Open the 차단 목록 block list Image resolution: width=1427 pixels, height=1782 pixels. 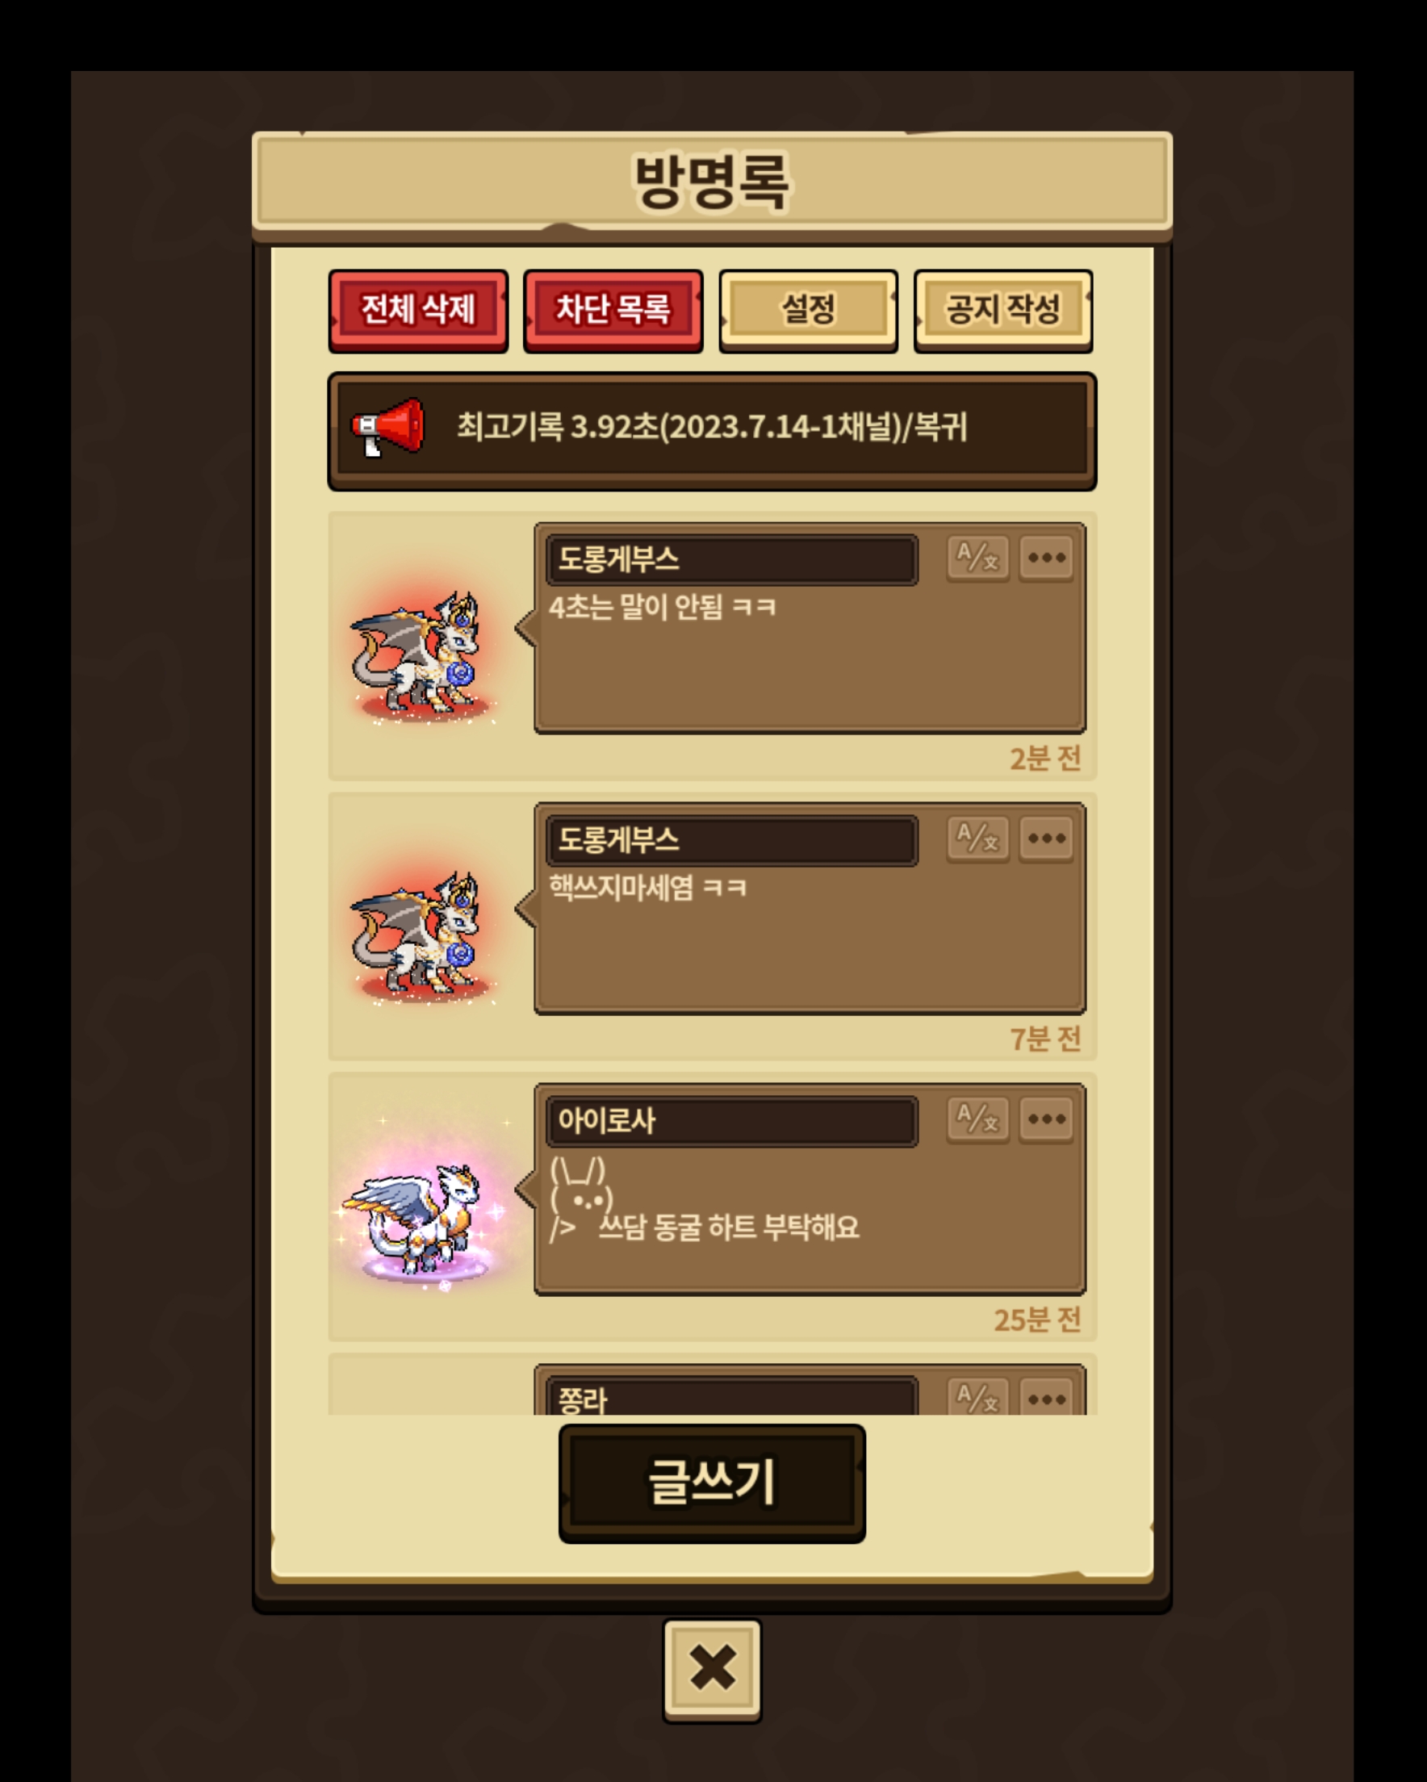click(x=613, y=311)
